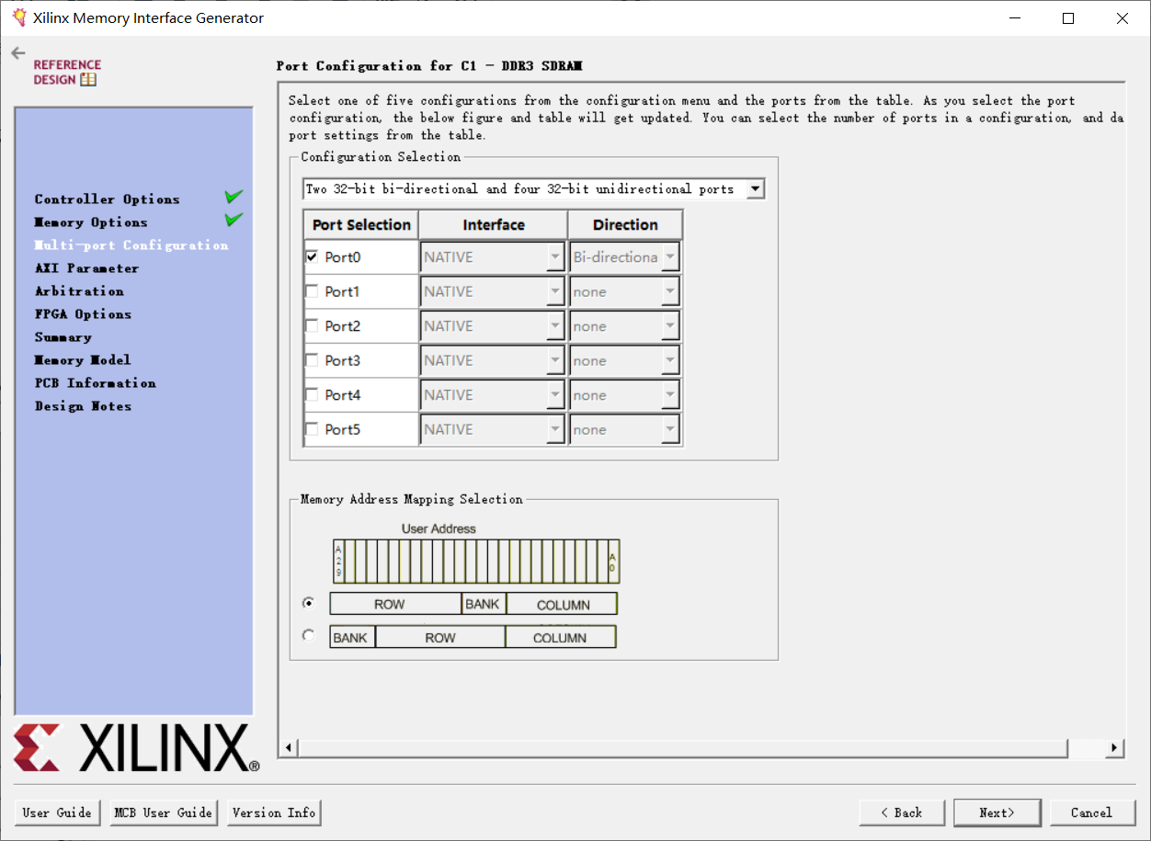The image size is (1151, 841).
Task: Click the horizontal scrollbar right arrow
Action: click(x=1115, y=748)
